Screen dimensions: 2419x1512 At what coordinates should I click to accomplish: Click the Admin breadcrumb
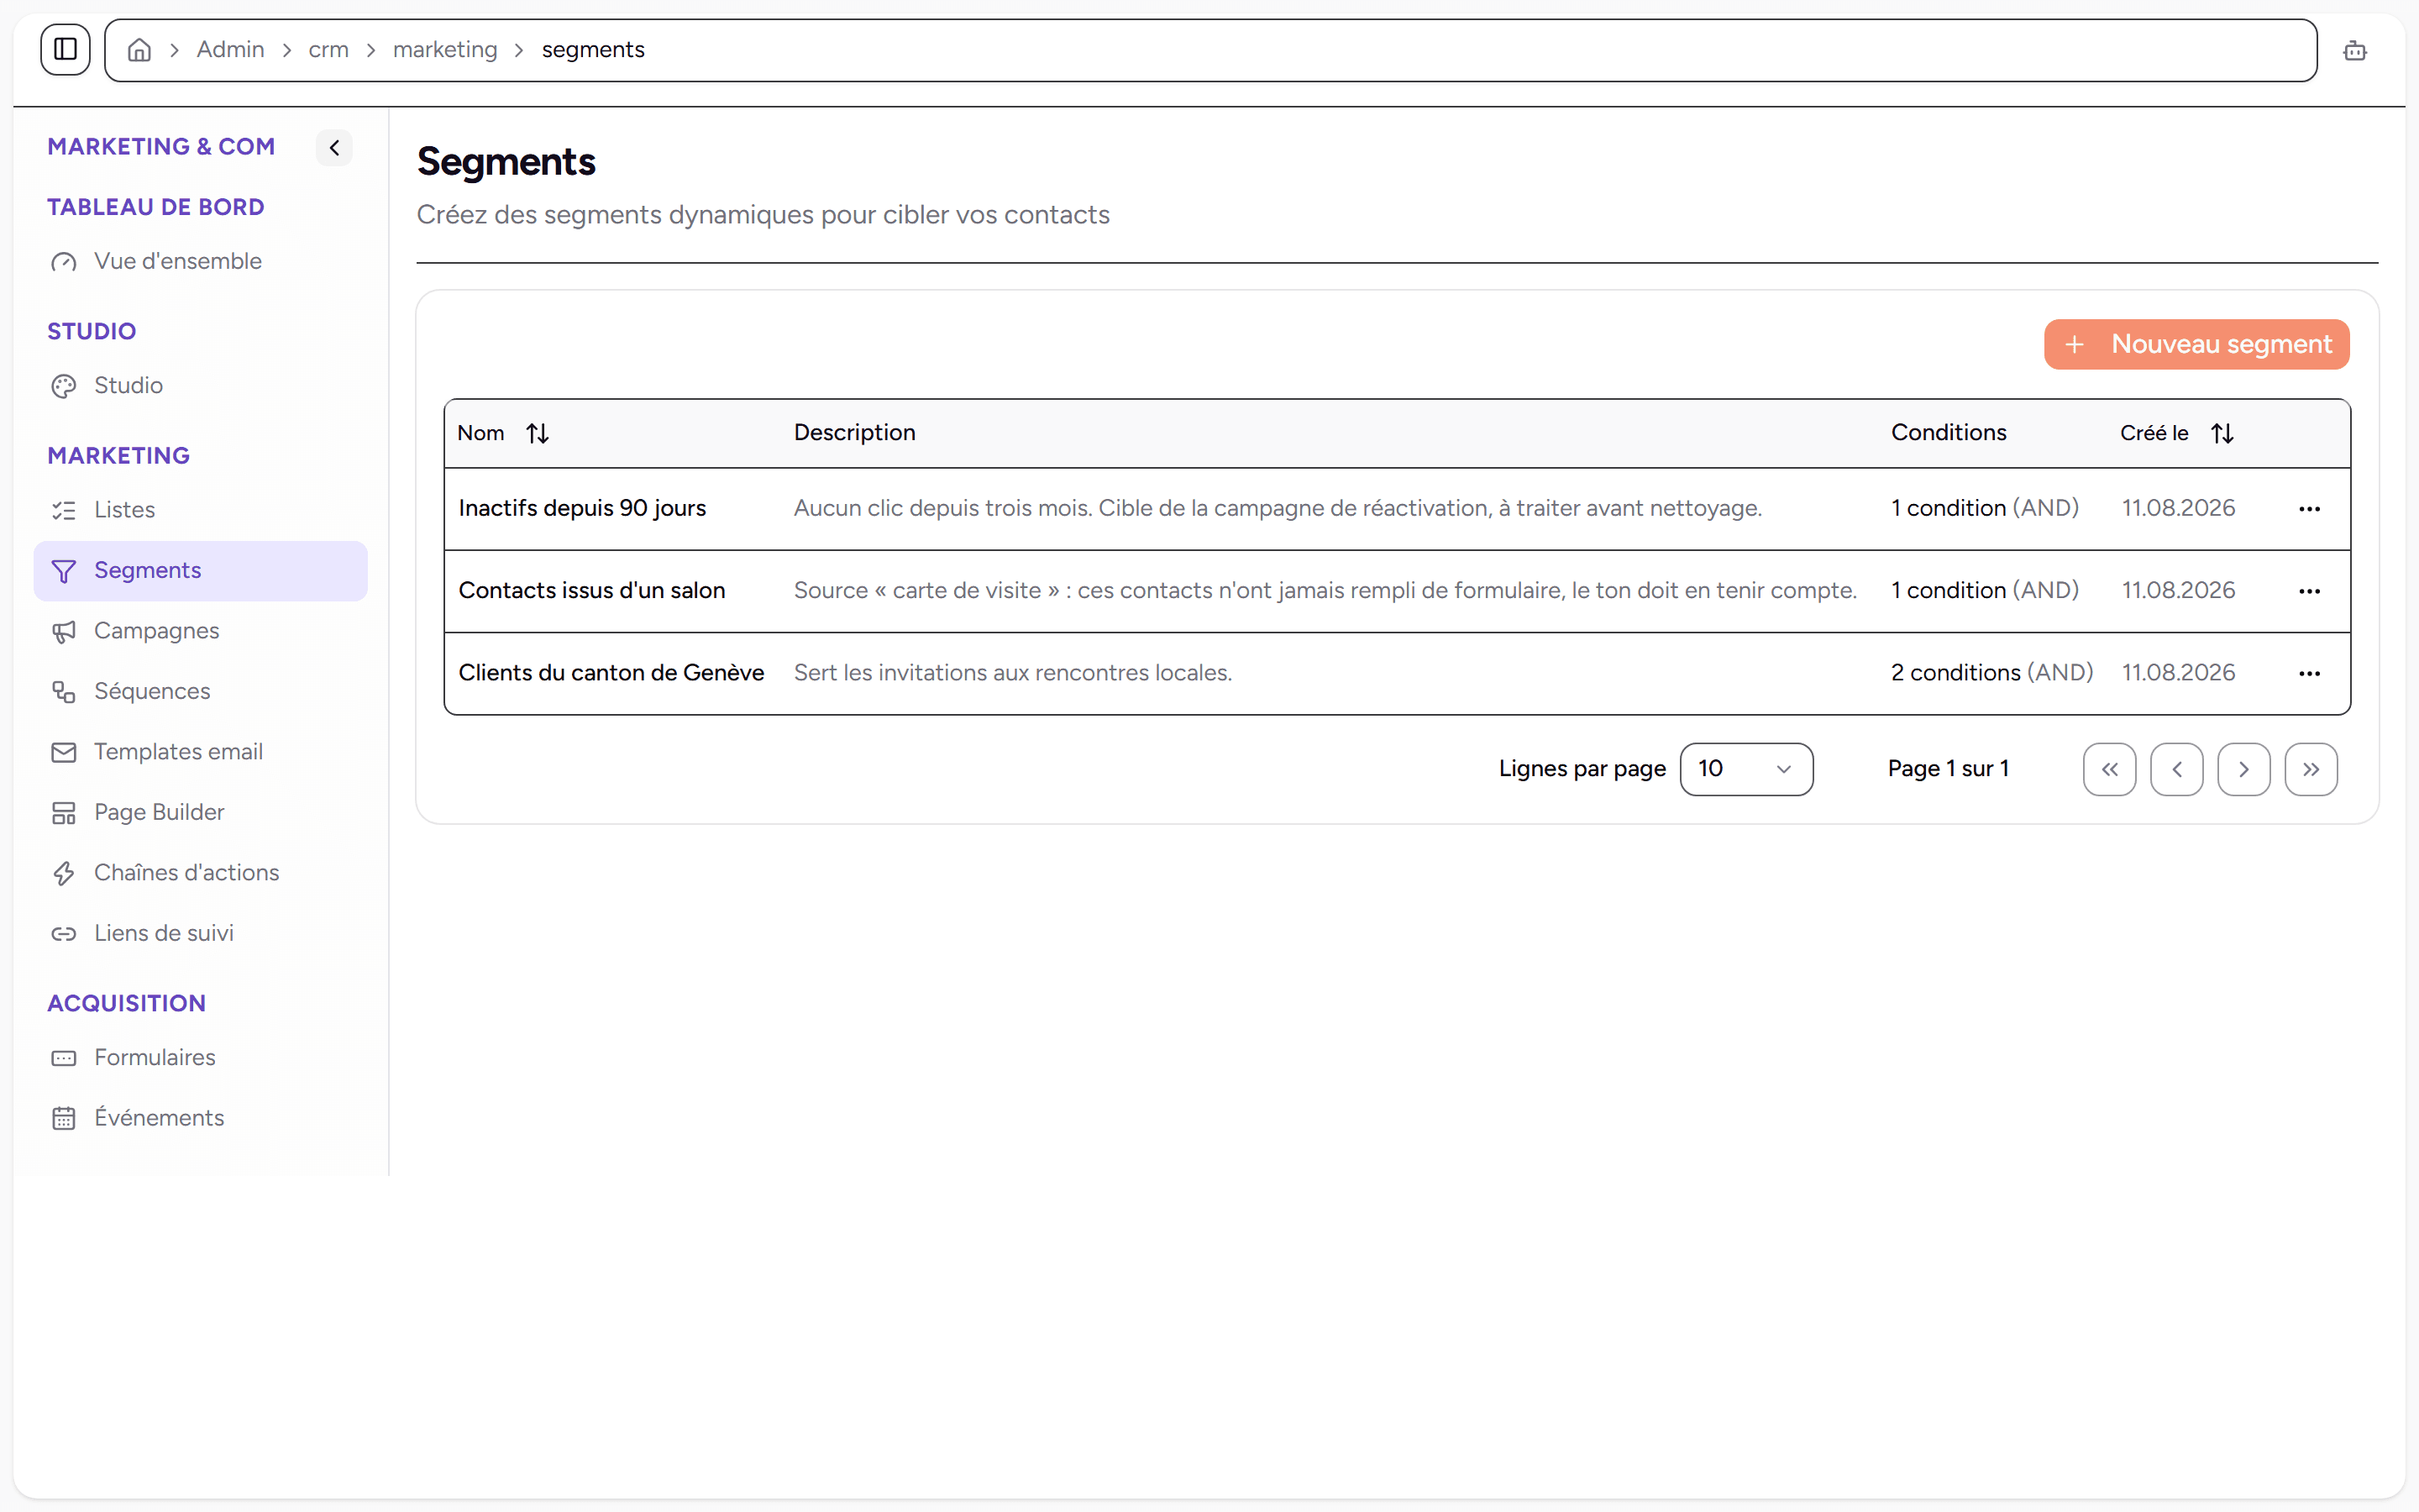coord(230,50)
